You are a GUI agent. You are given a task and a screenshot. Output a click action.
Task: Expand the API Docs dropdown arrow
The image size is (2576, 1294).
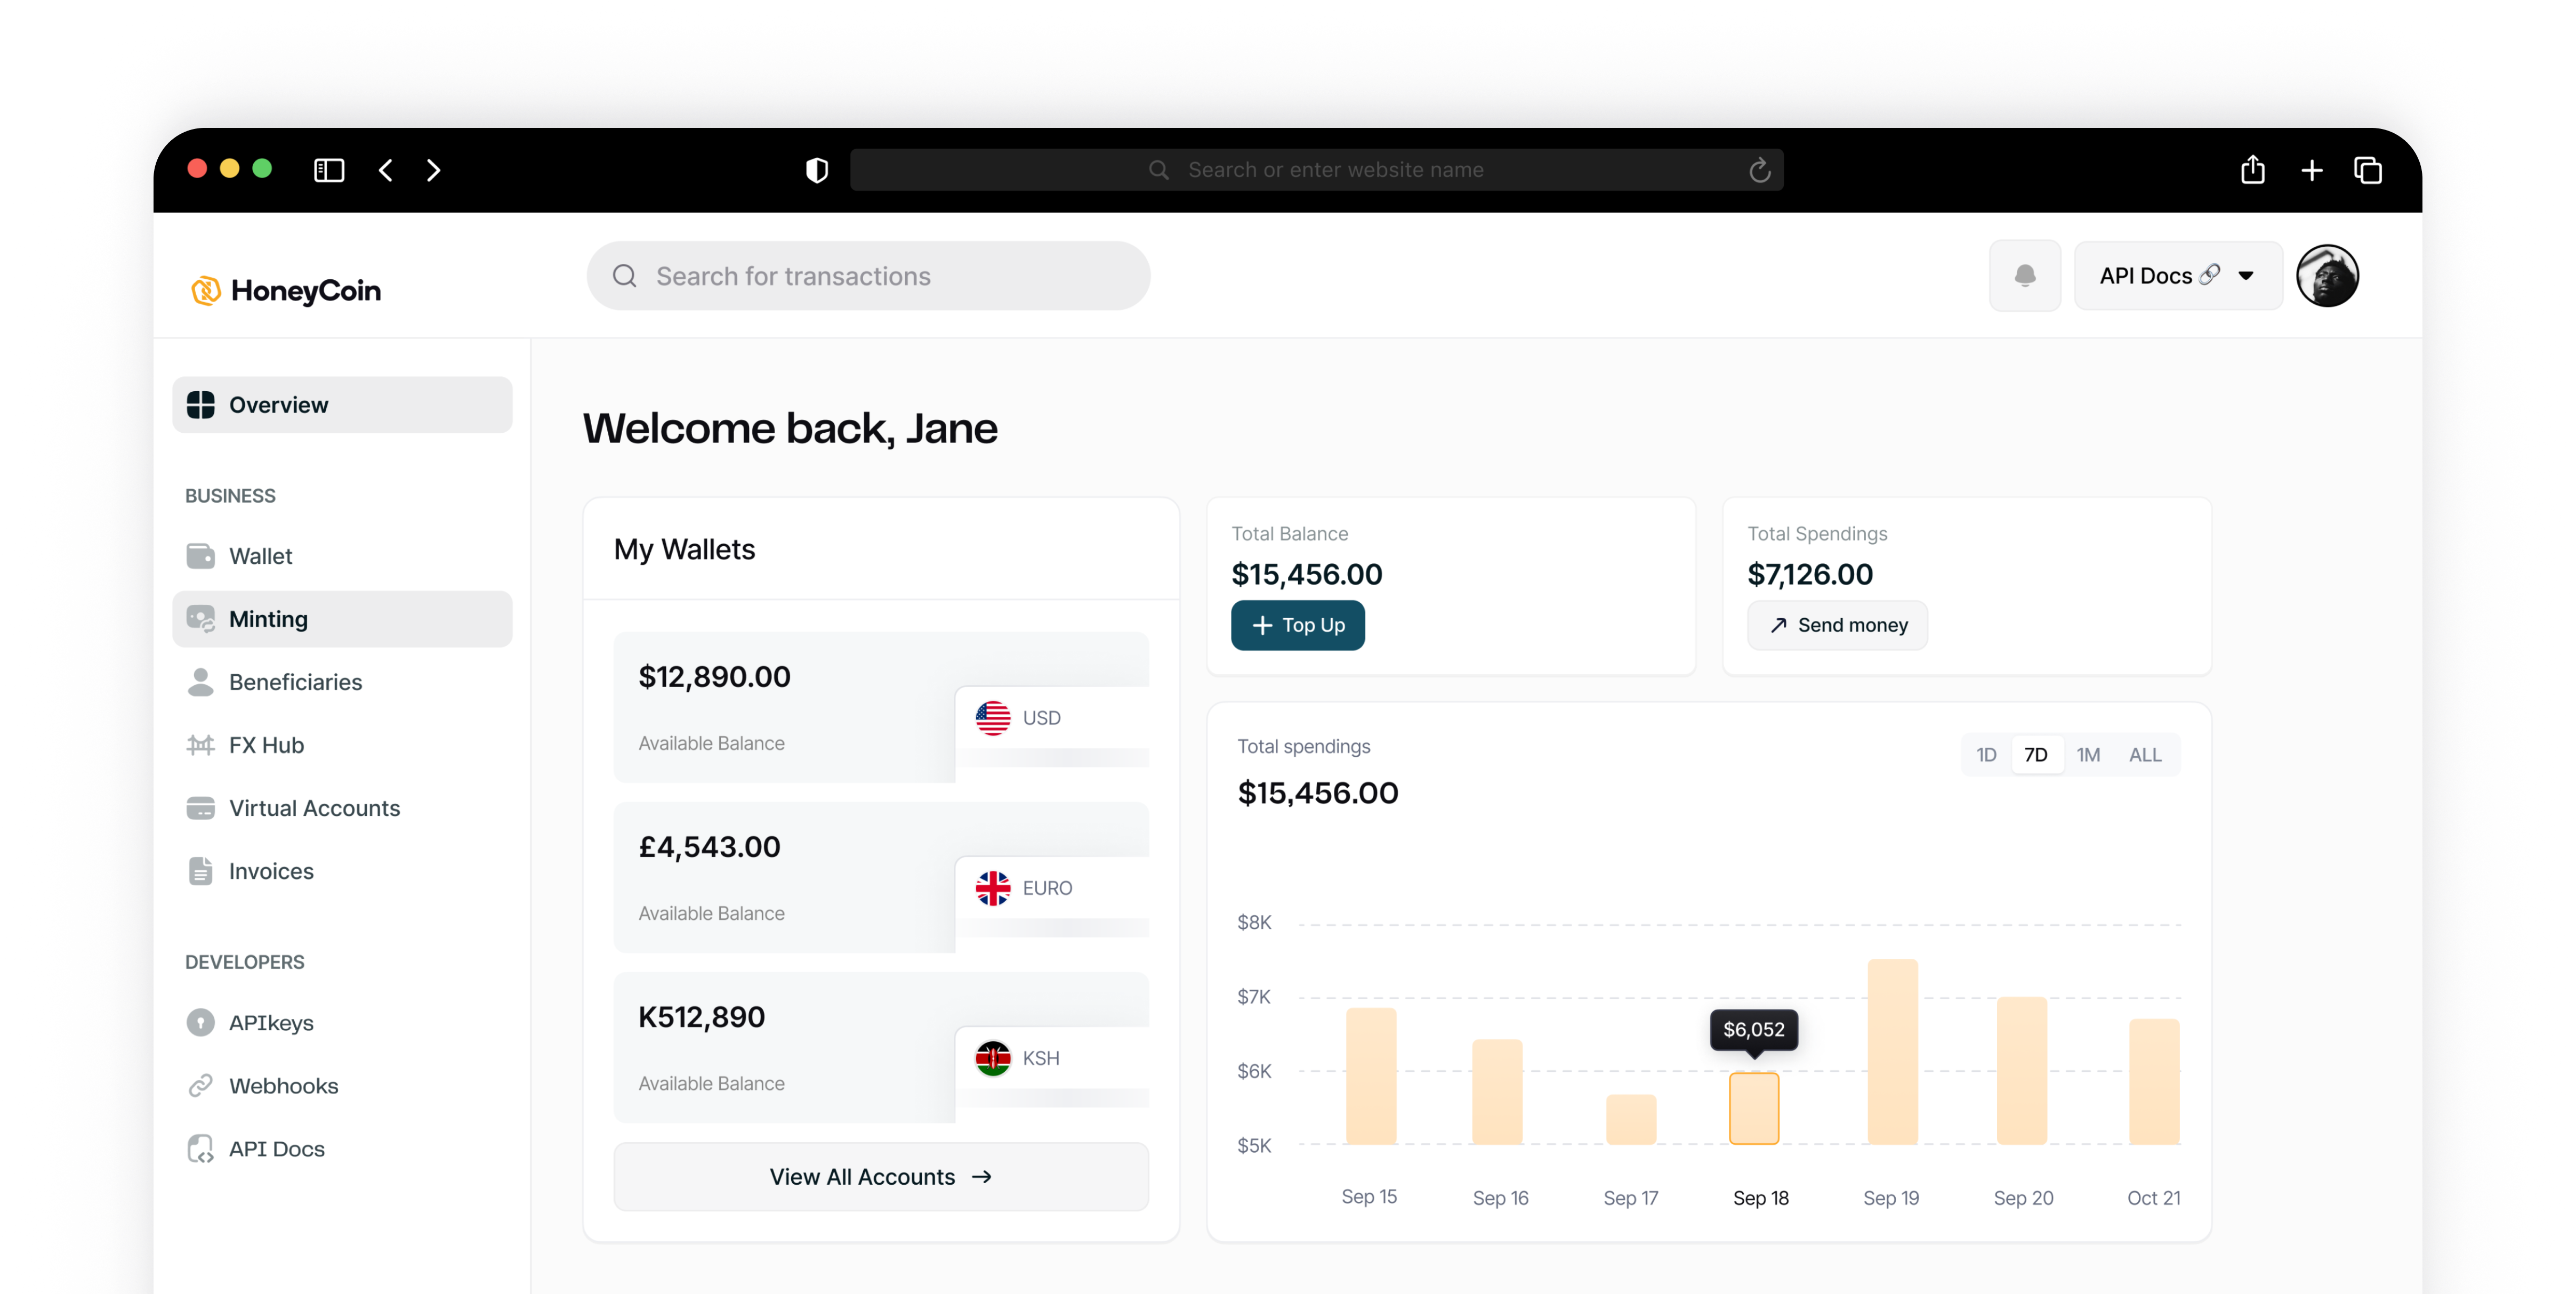pyautogui.click(x=2245, y=275)
